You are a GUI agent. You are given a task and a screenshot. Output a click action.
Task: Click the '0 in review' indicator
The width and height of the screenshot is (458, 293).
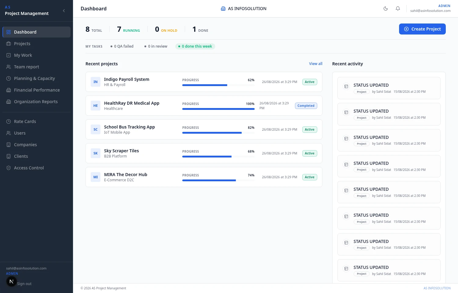pos(156,46)
